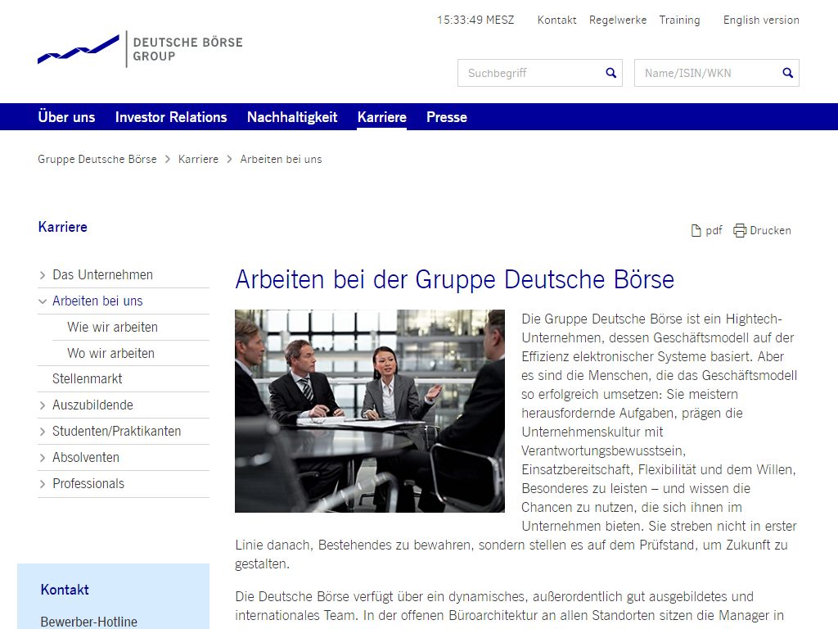Click the Deutsche Börse Group logo

point(140,49)
